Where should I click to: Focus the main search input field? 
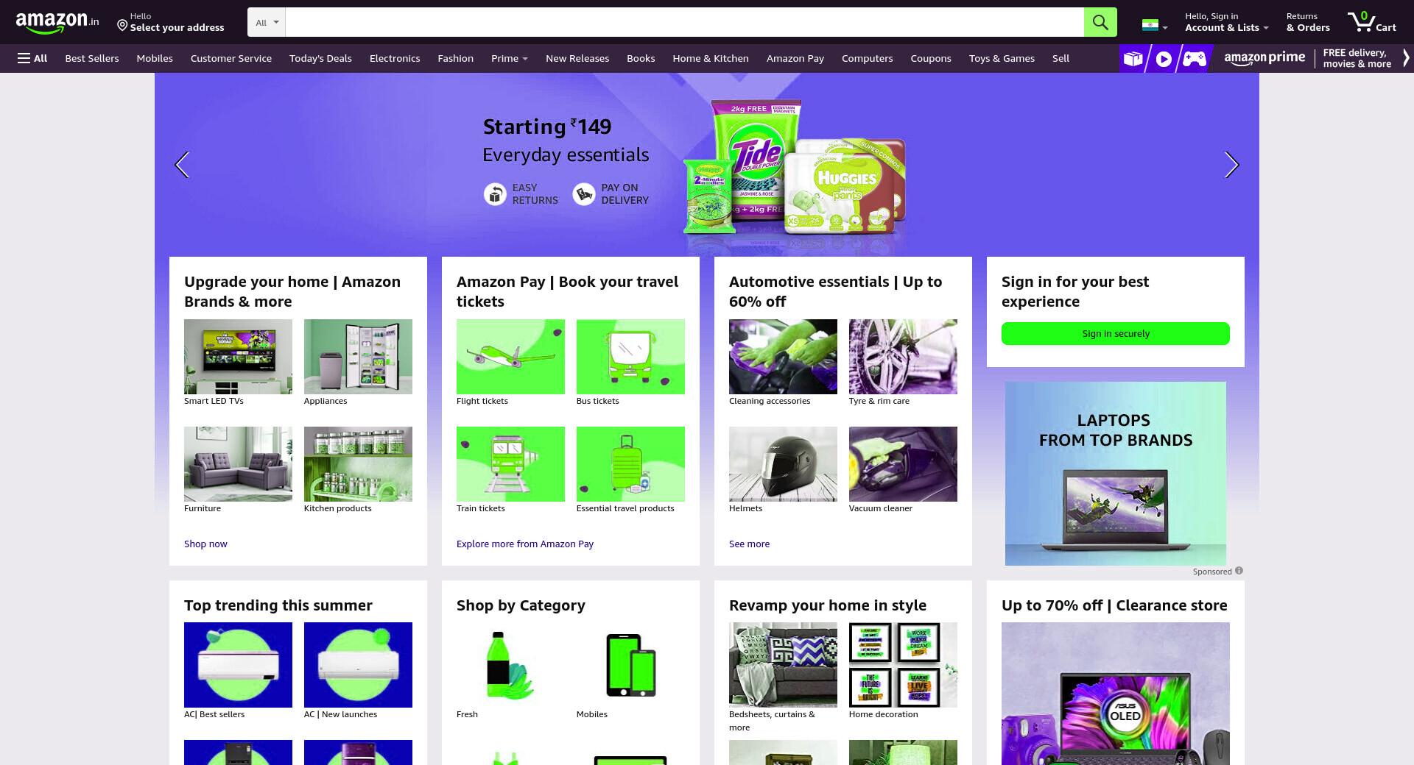pyautogui.click(x=684, y=22)
